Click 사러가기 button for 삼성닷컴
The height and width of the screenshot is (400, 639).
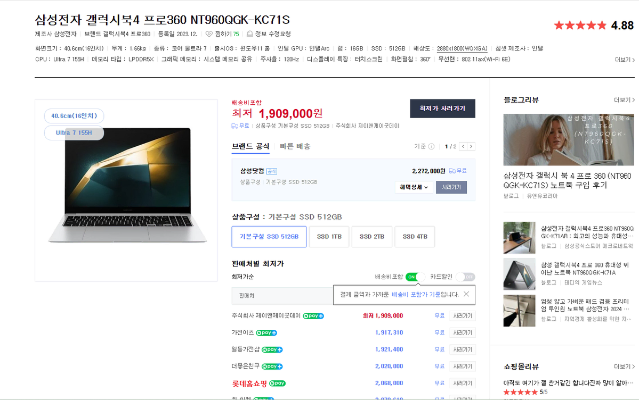pyautogui.click(x=451, y=187)
